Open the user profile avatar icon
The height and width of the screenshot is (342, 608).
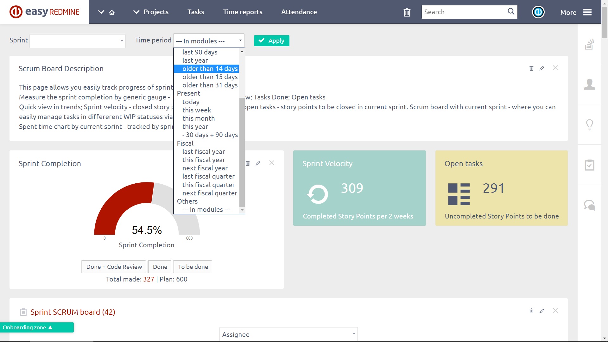(x=538, y=12)
